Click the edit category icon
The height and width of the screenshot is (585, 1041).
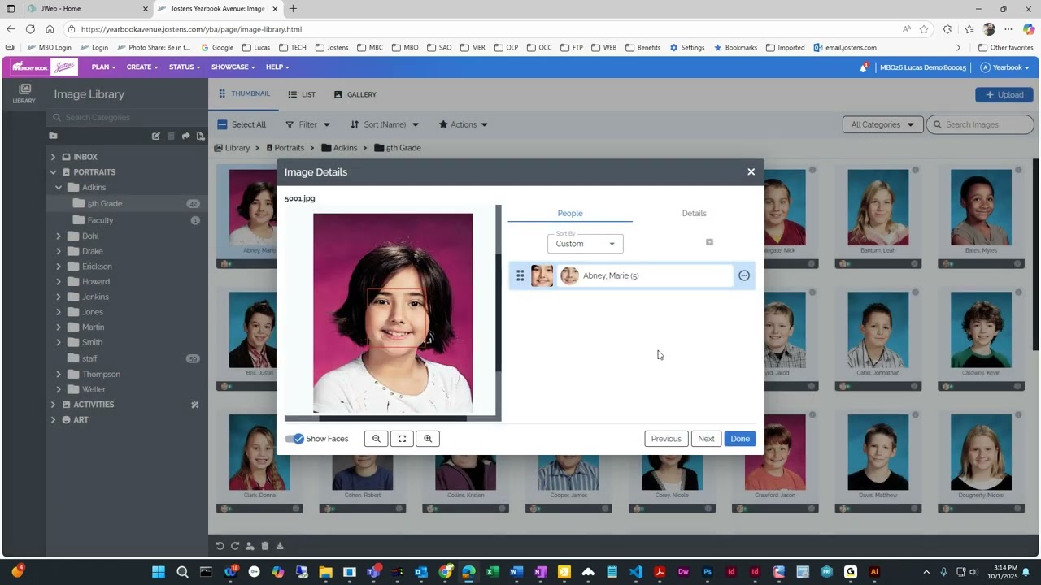(155, 136)
